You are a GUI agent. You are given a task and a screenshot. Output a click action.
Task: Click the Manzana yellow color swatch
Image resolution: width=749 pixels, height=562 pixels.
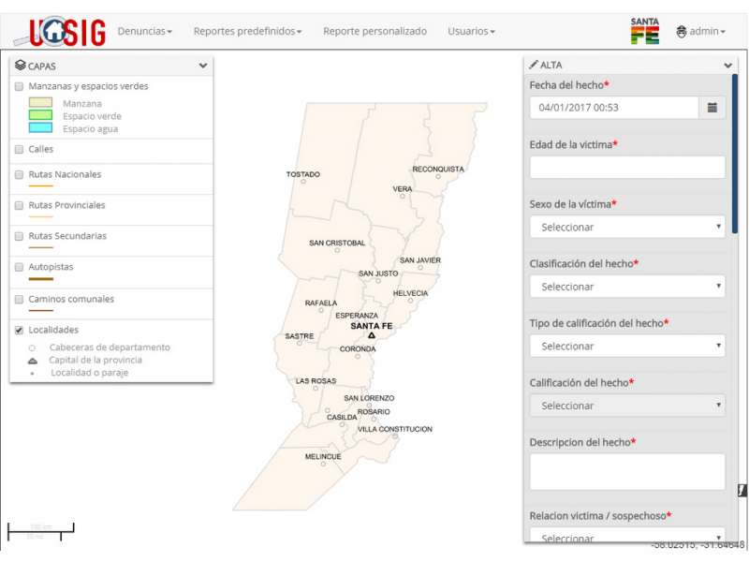(x=40, y=103)
